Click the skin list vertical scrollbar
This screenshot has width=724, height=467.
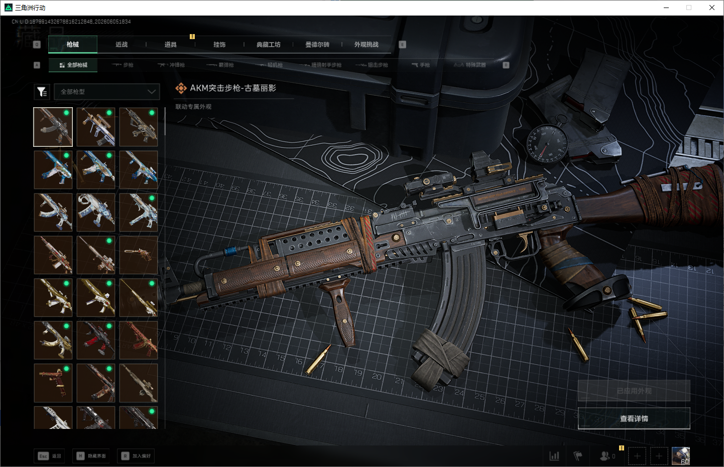pyautogui.click(x=165, y=122)
